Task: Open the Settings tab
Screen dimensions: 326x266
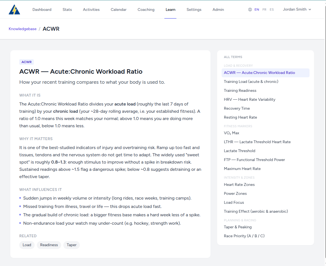Action: click(194, 9)
